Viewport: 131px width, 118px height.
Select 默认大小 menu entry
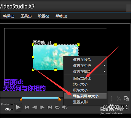tap(85, 84)
